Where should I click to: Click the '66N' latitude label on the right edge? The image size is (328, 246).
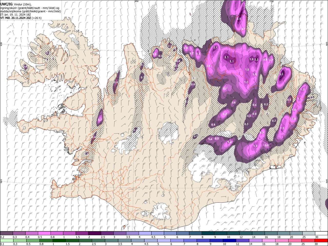[327, 44]
